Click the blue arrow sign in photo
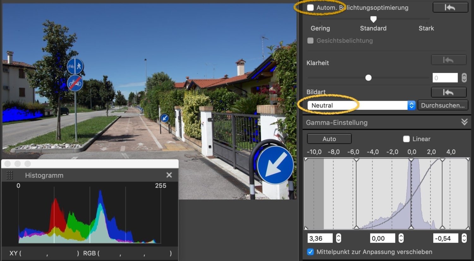Screen dimensions: 474x261 click(x=275, y=165)
